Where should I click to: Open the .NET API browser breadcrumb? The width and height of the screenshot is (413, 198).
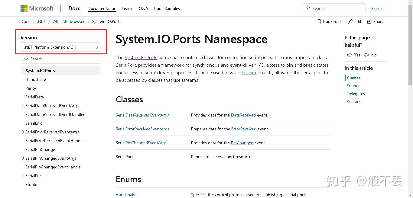[x=69, y=21]
